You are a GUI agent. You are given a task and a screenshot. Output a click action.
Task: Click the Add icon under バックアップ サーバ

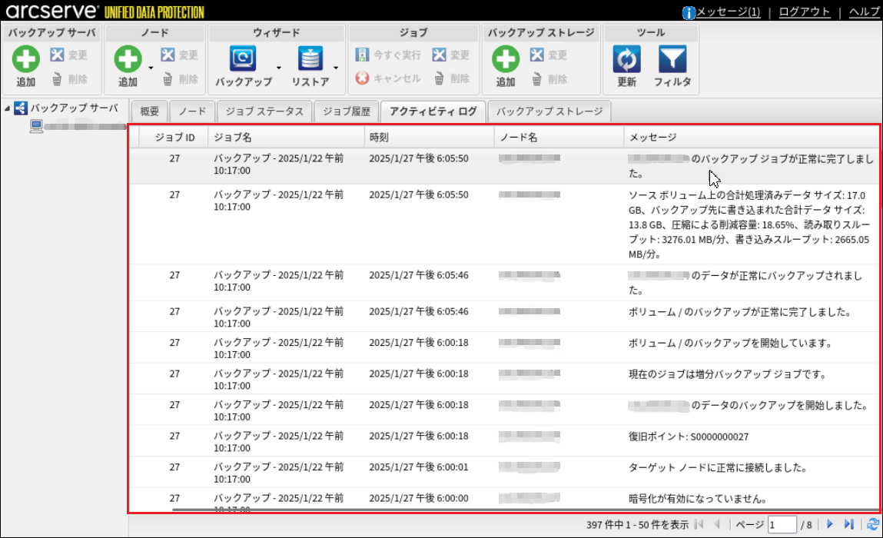tap(26, 59)
